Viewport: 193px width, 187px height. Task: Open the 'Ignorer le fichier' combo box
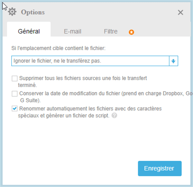(x=90, y=61)
